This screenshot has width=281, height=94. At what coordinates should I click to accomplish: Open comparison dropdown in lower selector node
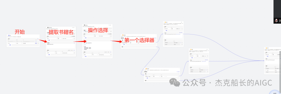click(x=156, y=76)
